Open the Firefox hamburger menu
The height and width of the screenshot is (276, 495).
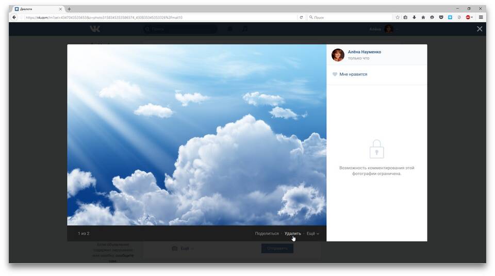click(x=481, y=18)
